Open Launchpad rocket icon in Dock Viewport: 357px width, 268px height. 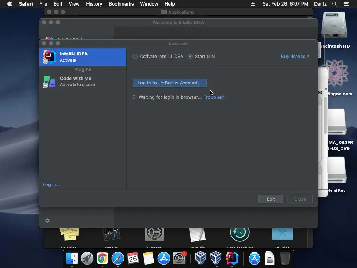(87, 258)
